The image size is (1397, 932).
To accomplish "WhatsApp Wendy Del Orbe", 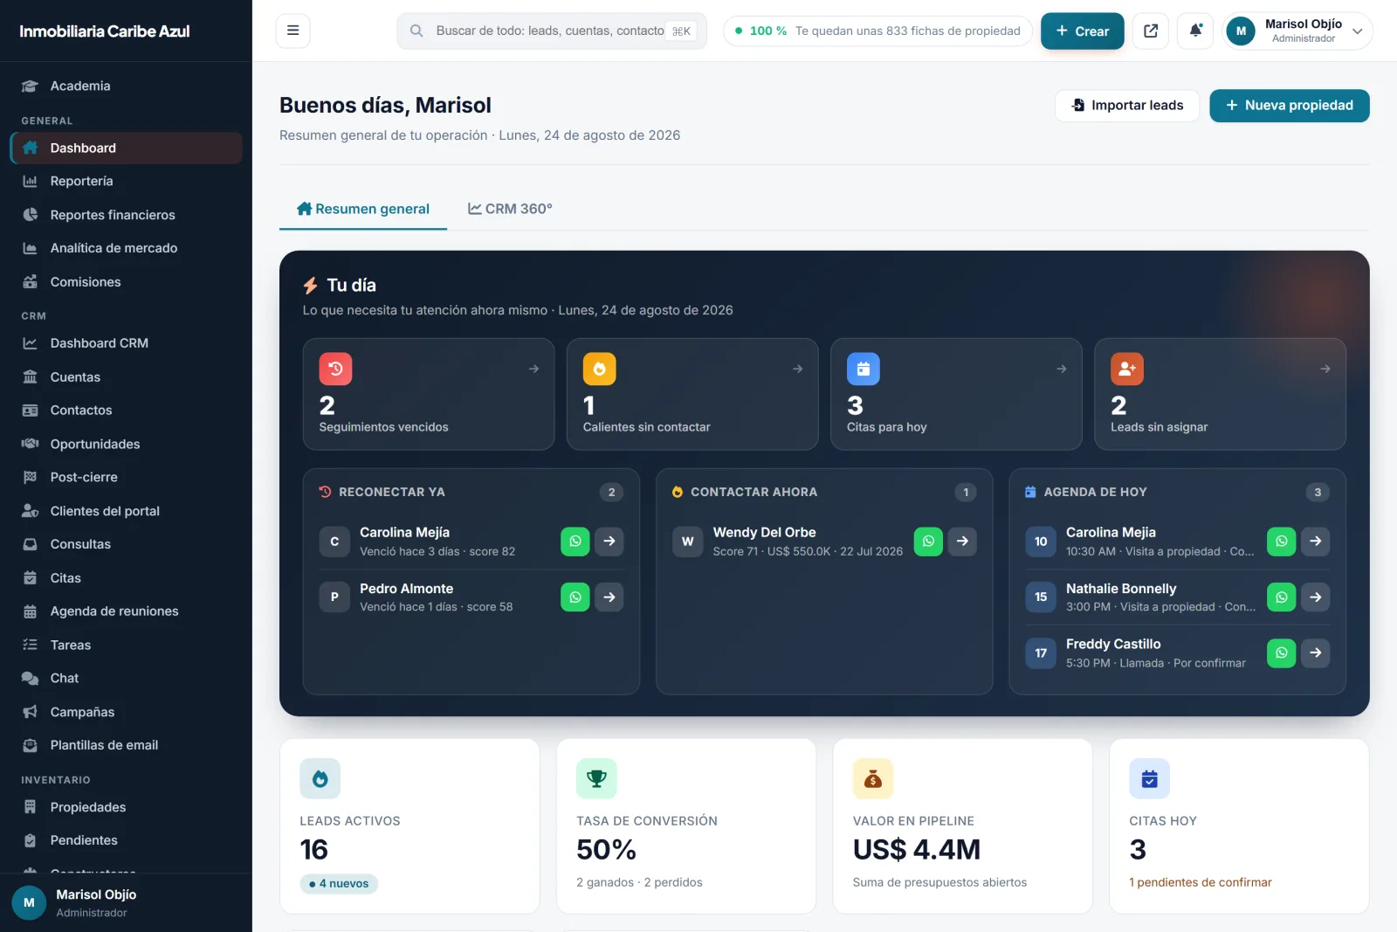I will [x=928, y=542].
